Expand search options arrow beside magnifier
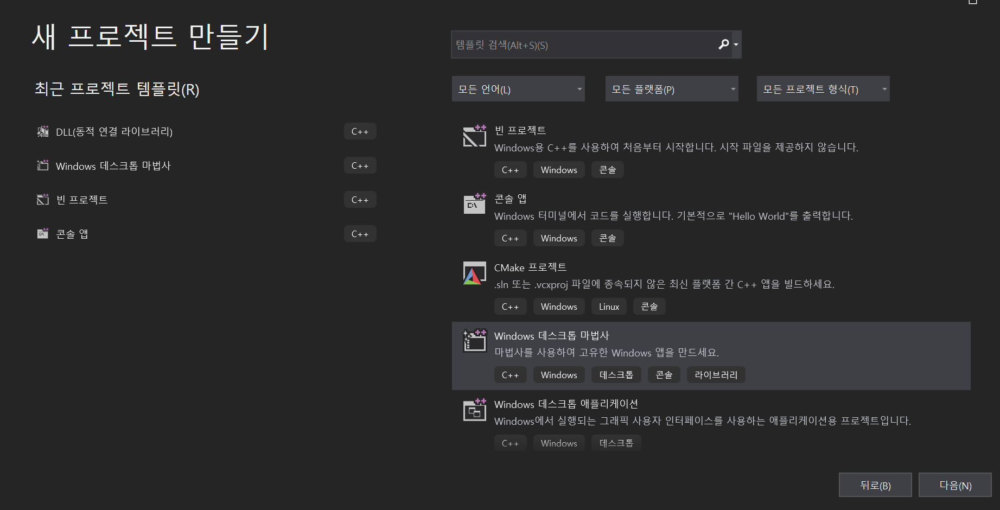 (x=736, y=44)
